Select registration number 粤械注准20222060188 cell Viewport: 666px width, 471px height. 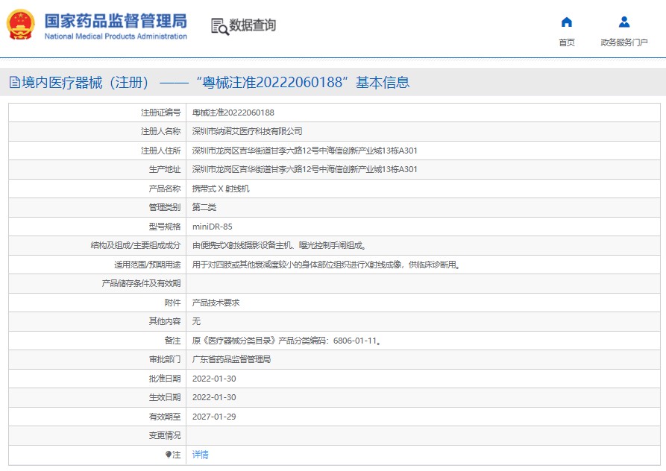(x=233, y=113)
